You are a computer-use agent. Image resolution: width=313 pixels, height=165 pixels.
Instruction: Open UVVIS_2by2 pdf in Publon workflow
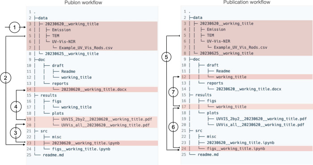point(106,119)
